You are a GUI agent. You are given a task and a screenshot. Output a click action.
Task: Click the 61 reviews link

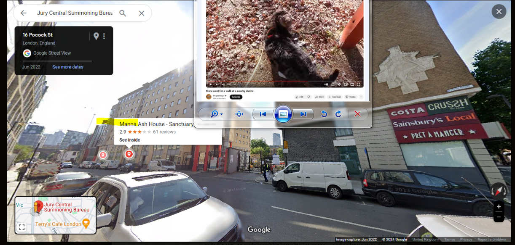point(164,132)
